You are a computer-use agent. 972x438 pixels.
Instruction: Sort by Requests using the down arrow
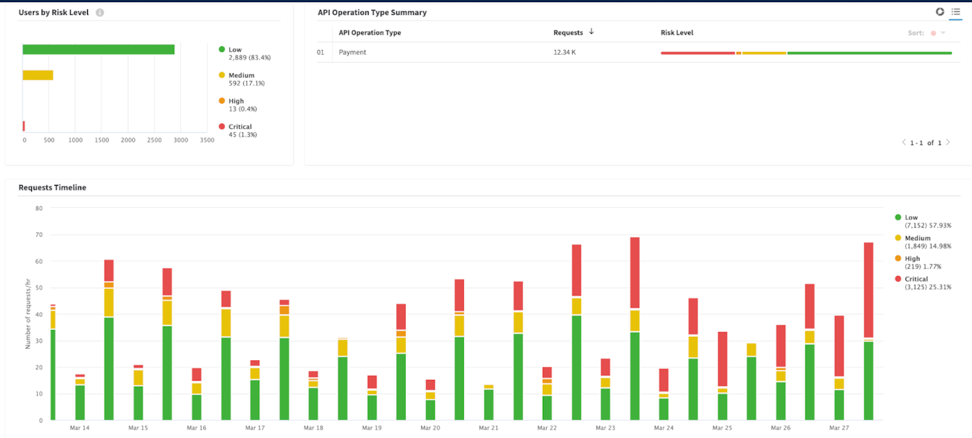pos(591,32)
